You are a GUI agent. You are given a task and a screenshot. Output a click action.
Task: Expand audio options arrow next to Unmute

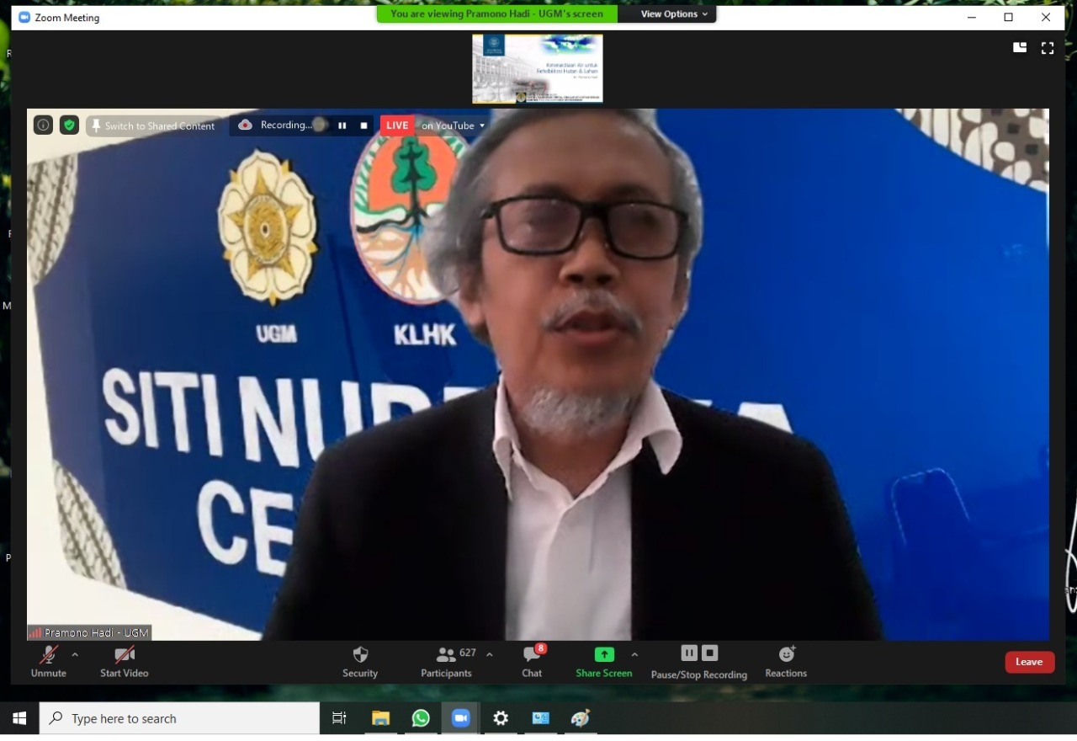pos(75,654)
